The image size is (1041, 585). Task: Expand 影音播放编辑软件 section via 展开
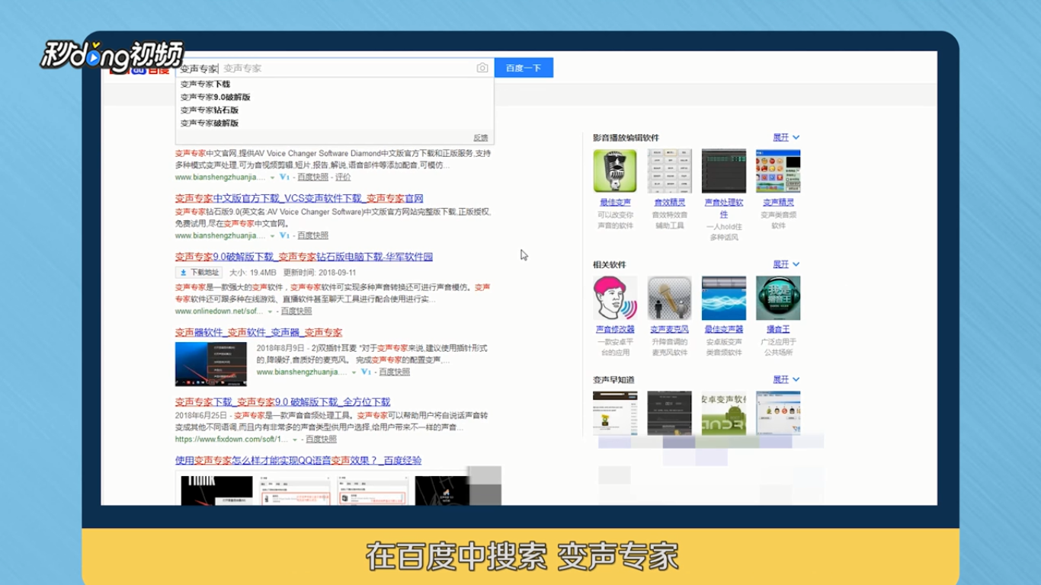click(786, 137)
